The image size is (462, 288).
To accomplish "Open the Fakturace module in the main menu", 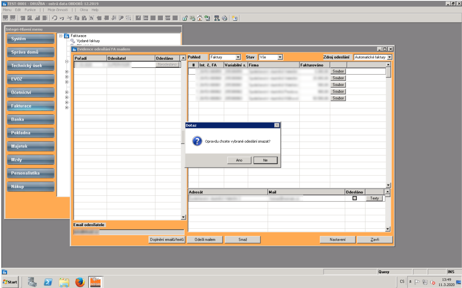I will click(x=30, y=106).
